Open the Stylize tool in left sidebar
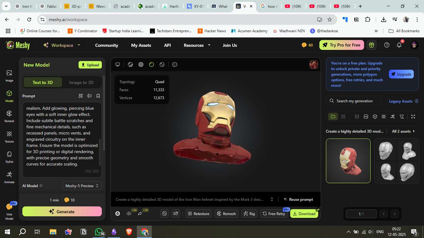The height and width of the screenshot is (238, 424). (x=9, y=157)
